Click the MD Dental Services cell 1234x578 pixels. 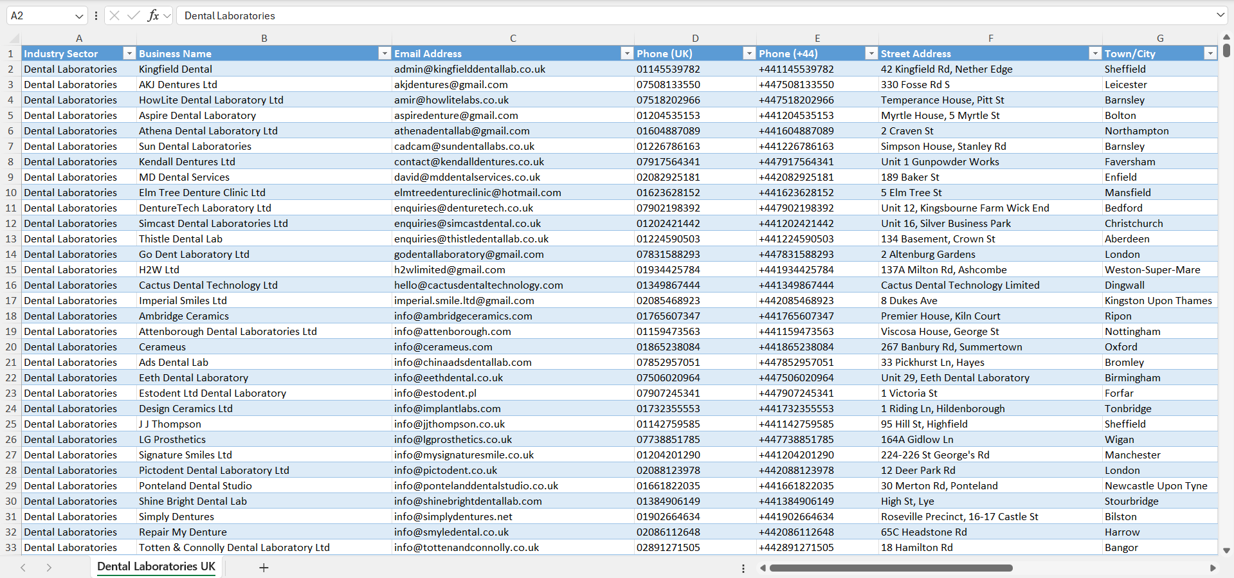(264, 177)
